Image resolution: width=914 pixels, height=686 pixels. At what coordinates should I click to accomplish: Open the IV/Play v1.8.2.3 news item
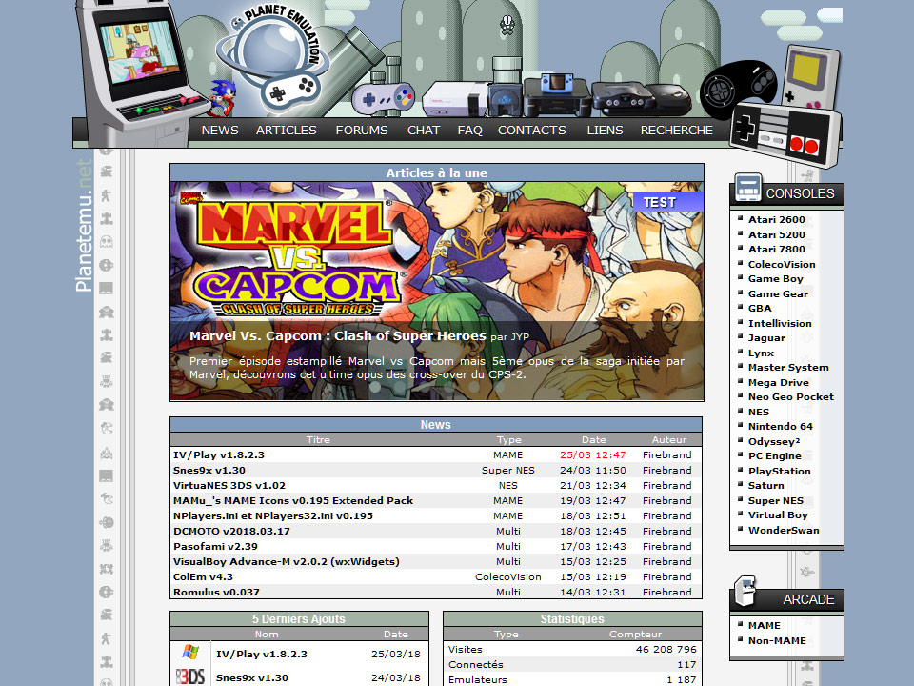(x=219, y=455)
